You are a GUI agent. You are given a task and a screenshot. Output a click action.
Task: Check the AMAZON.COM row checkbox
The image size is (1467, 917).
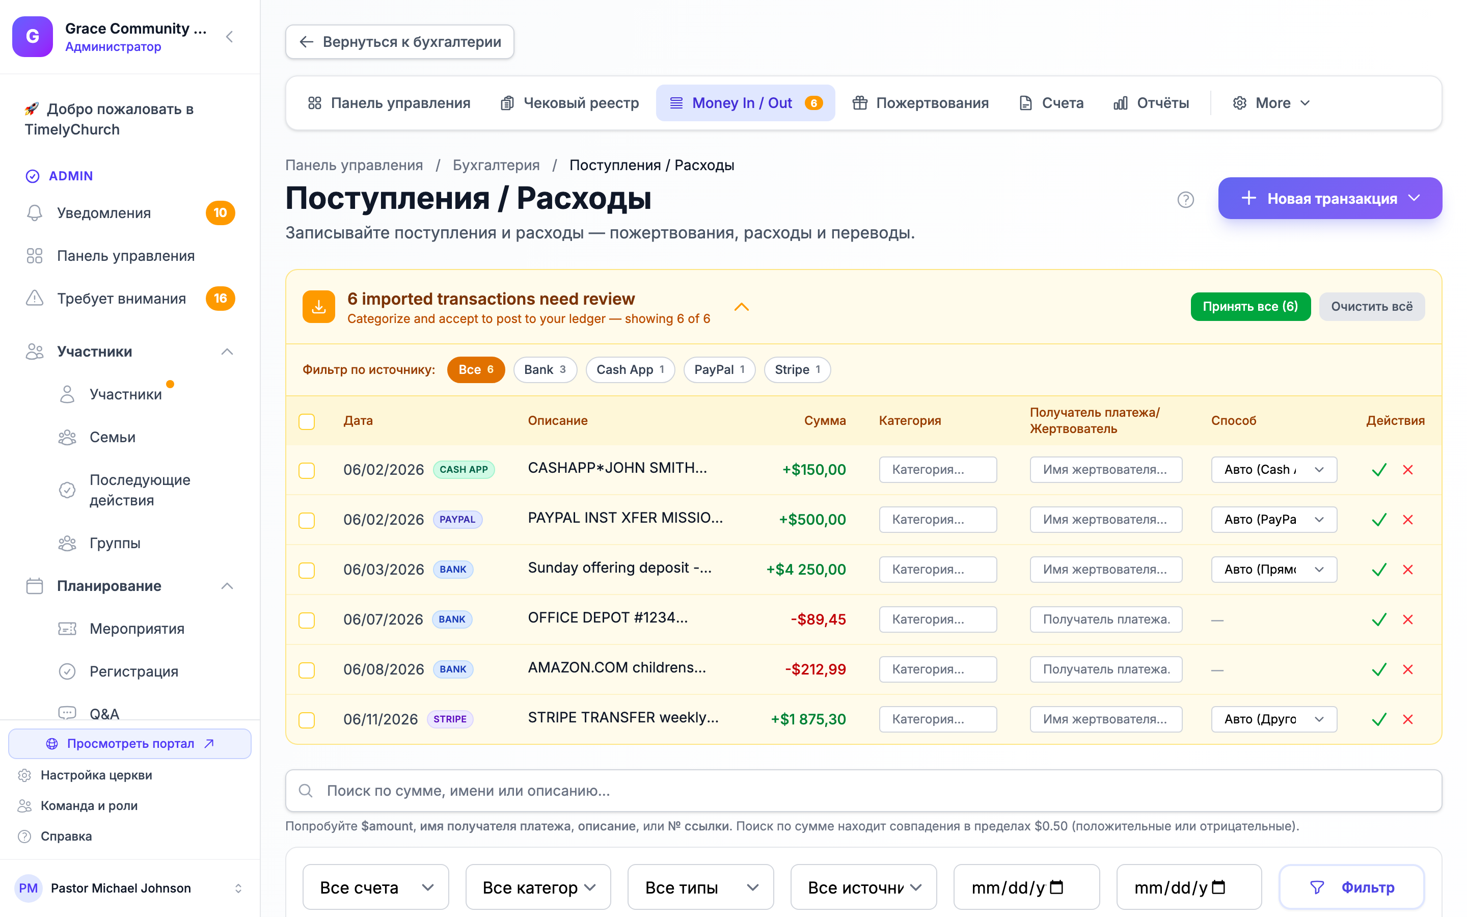click(x=307, y=670)
